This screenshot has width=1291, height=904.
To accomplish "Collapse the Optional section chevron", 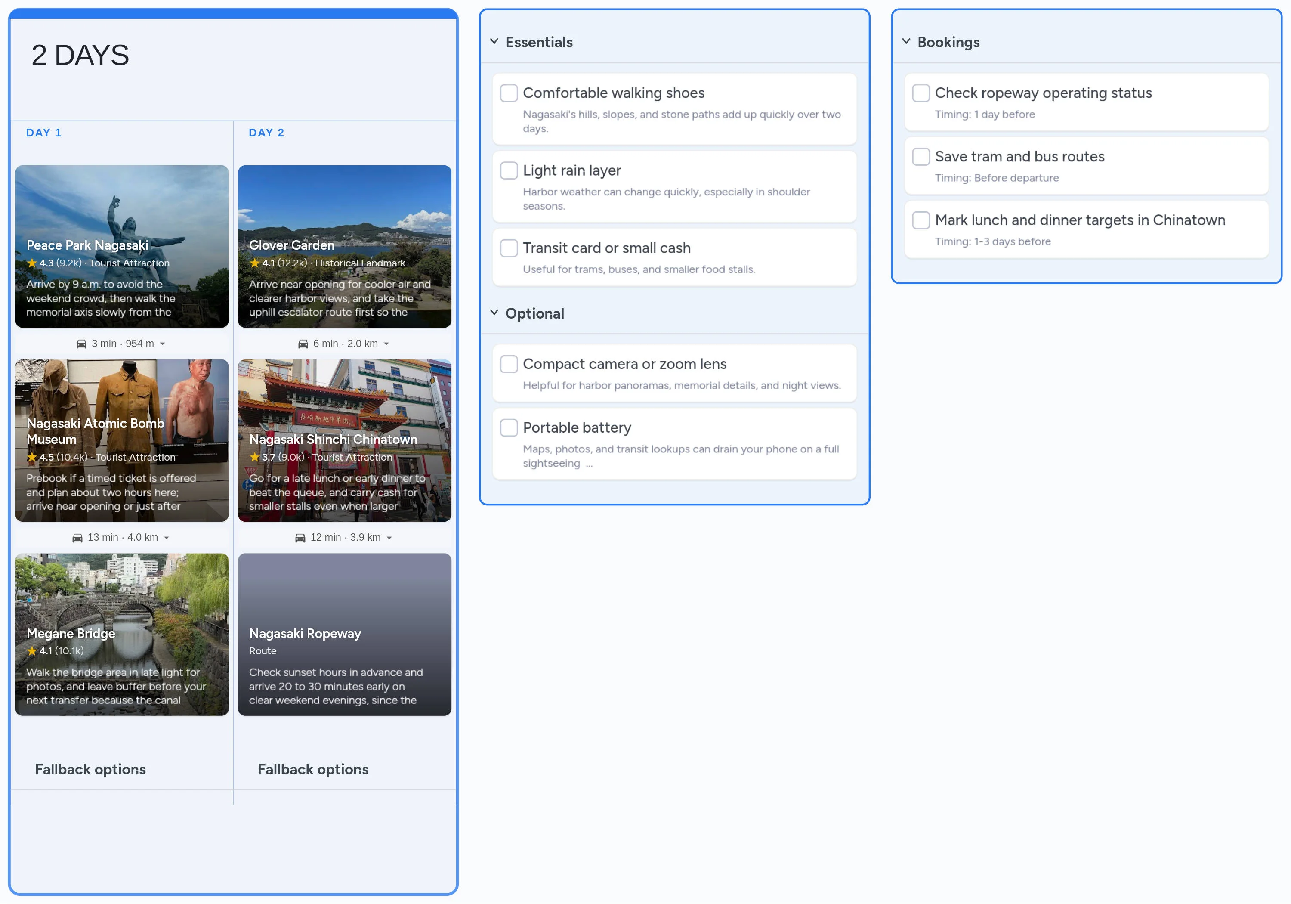I will (494, 313).
